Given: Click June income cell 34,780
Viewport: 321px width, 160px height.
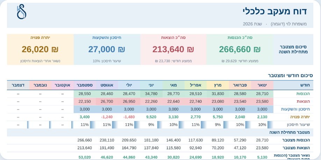Looking at the screenshot, I should [x=151, y=94].
